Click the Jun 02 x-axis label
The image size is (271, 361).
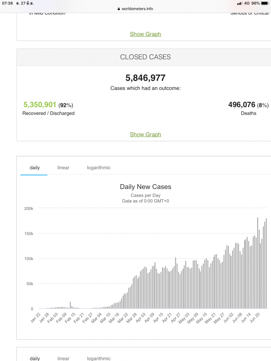[x=229, y=317]
